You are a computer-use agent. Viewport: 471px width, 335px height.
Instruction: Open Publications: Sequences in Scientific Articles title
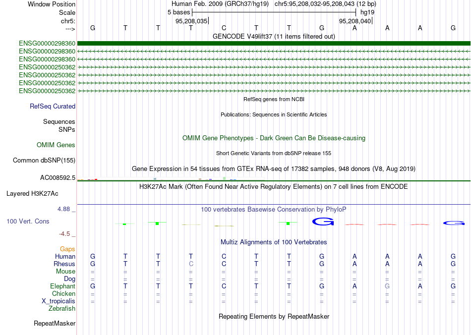click(274, 114)
